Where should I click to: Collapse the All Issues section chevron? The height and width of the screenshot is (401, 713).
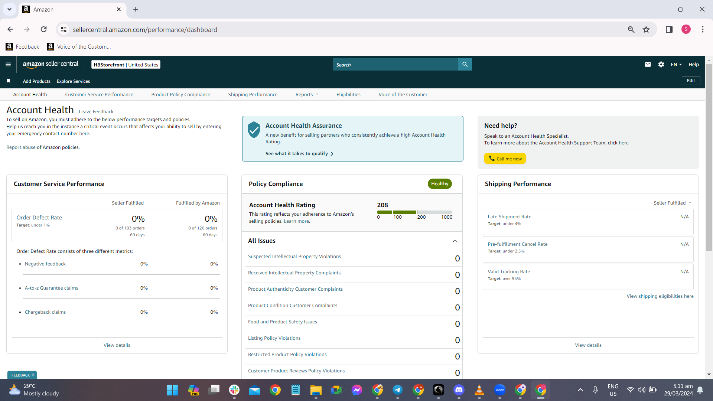[455, 241]
